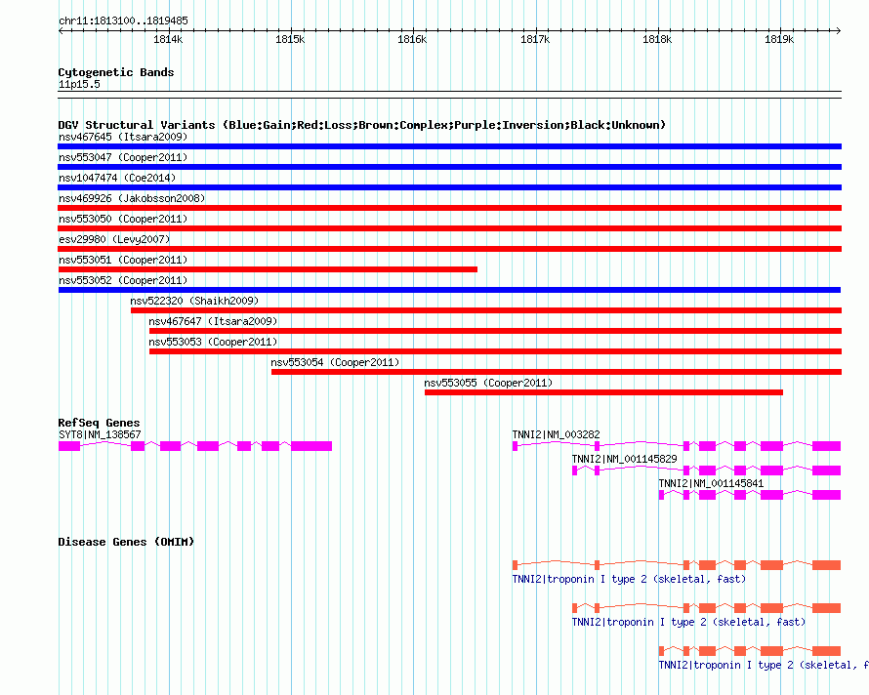Click the 1814k ruler tick label

(x=168, y=39)
